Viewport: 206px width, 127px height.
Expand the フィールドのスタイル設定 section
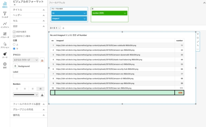[29, 104]
